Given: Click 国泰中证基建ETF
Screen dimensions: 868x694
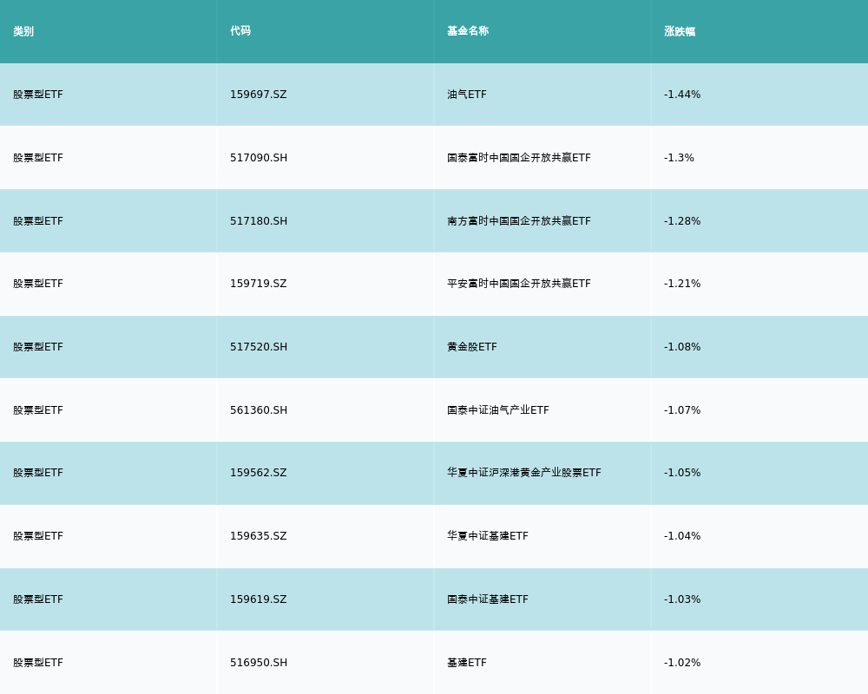Looking at the screenshot, I should (x=487, y=599).
